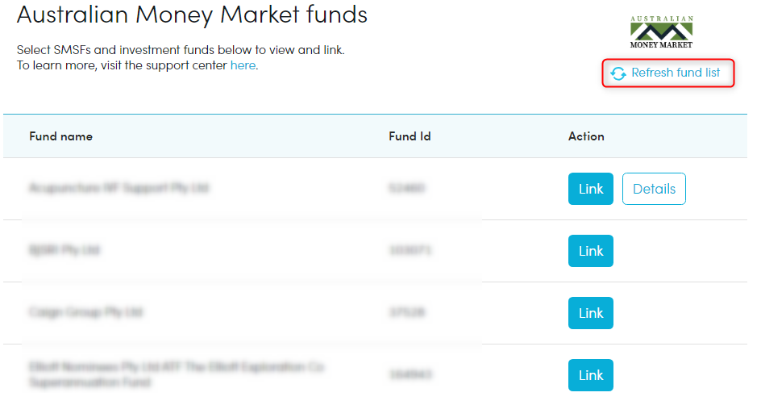Select the two-line blurred fund name in the last row
The width and height of the screenshot is (761, 405).
pyautogui.click(x=177, y=374)
